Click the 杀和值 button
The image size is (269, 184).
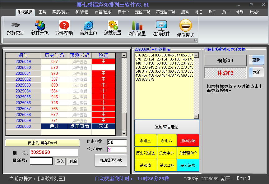click(146, 165)
